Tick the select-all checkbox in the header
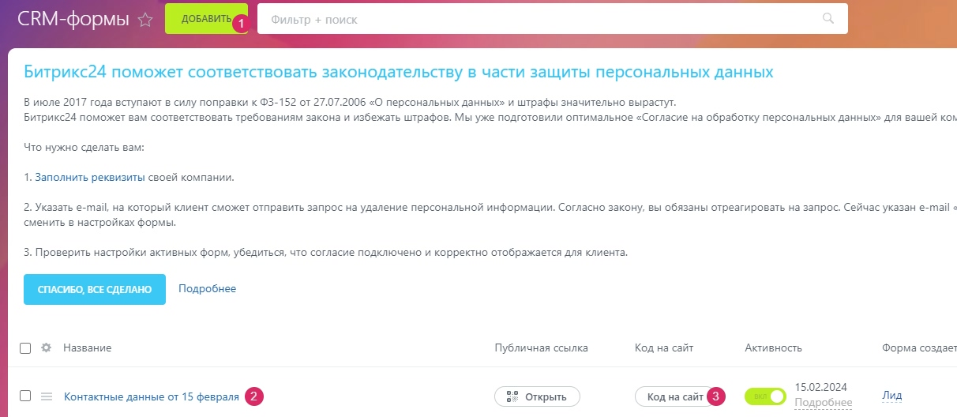This screenshot has width=957, height=417. [25, 348]
